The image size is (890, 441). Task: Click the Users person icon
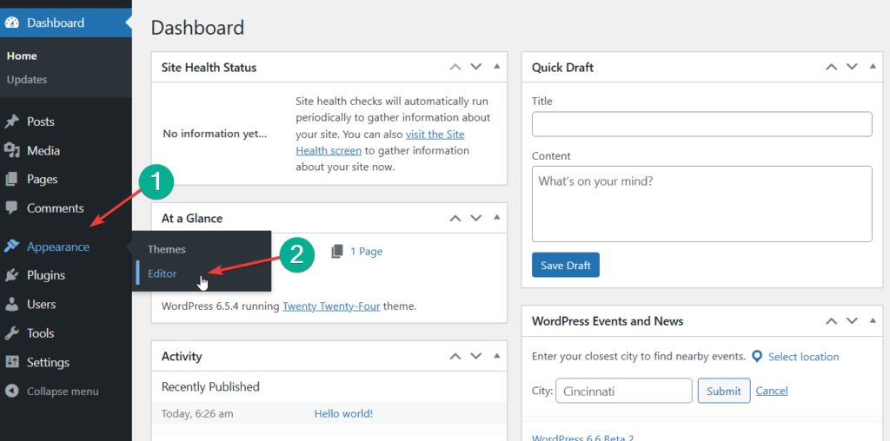[x=12, y=305]
